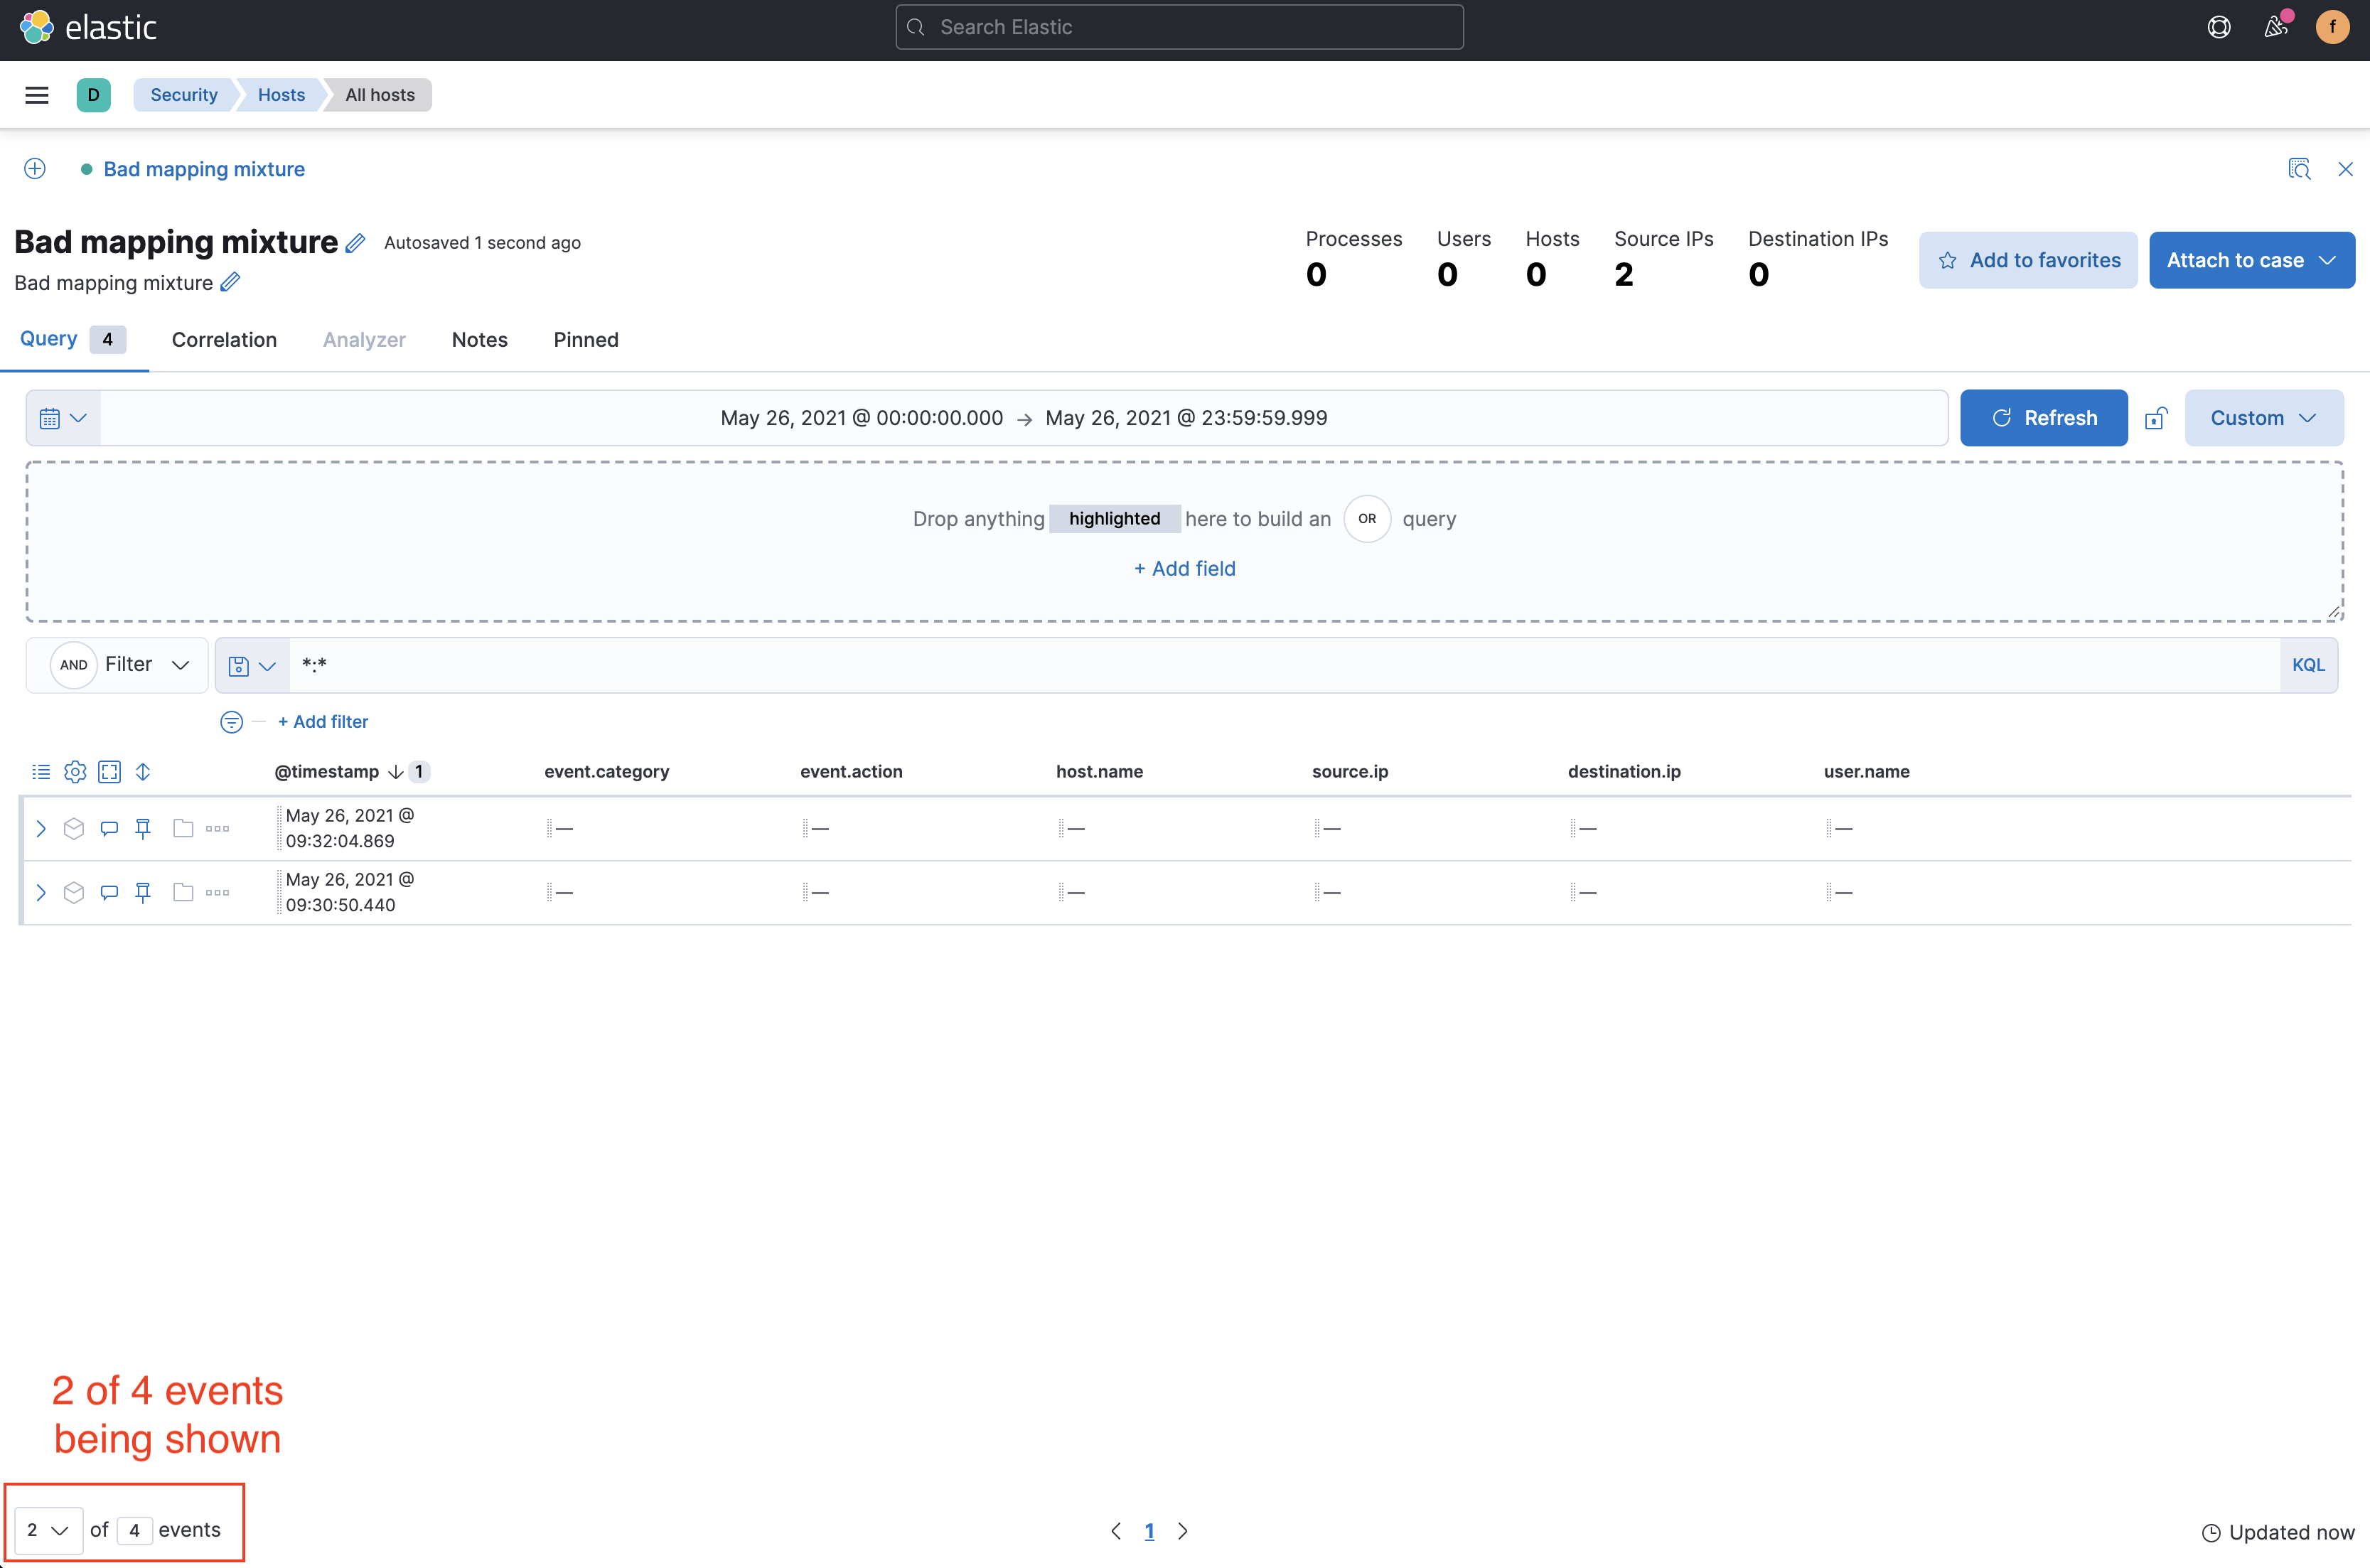2370x1568 pixels.
Task: Close the timeline flyout
Action: (2345, 169)
